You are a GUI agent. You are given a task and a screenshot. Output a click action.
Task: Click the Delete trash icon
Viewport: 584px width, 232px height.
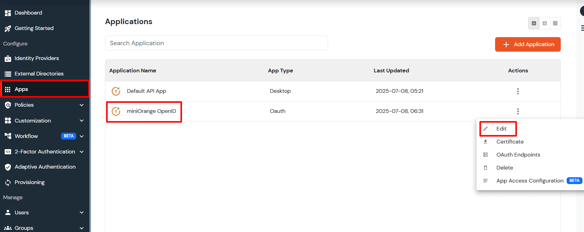[485, 168]
